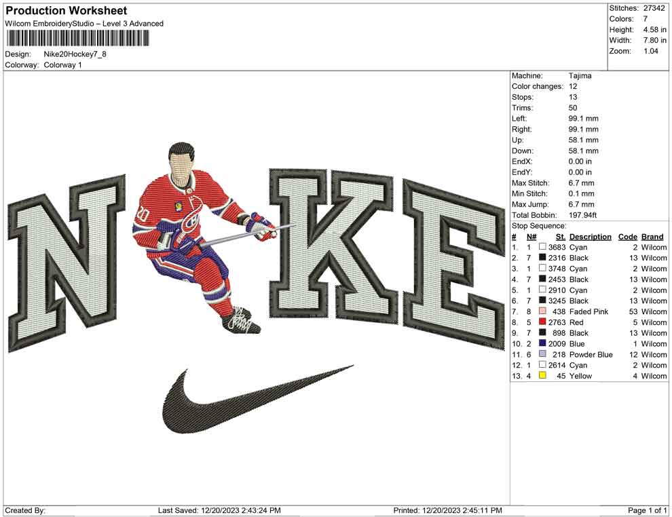The height and width of the screenshot is (517, 672).
Task: Click the 'N#' column header
Action: pos(531,236)
